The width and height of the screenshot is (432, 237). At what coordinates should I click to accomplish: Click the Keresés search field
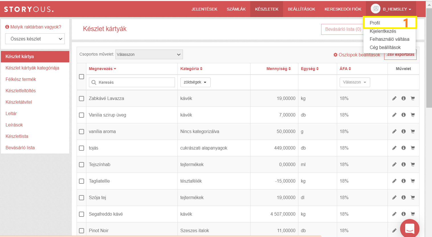coord(132,82)
